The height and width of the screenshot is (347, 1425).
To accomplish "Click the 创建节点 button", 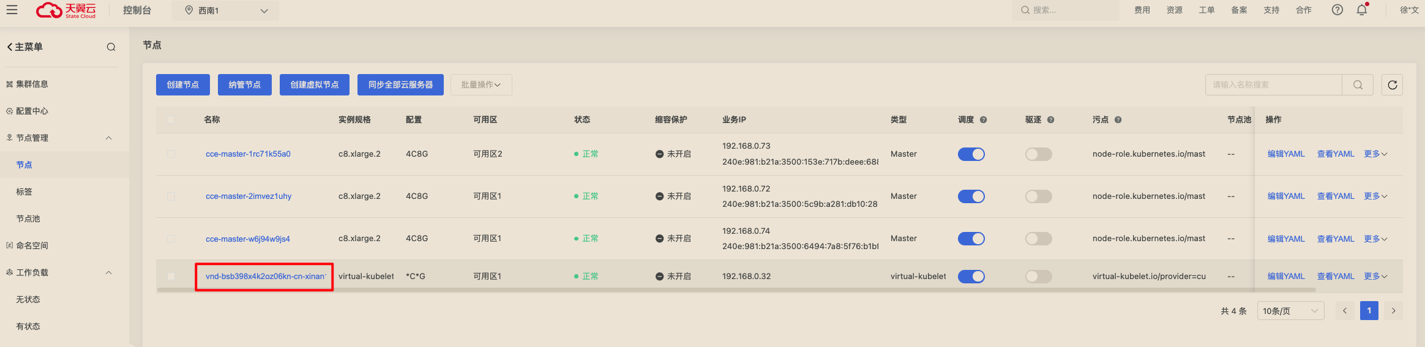I will pyautogui.click(x=183, y=85).
